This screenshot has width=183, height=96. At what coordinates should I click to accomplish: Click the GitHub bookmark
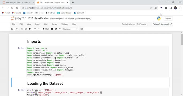click(x=51, y=13)
